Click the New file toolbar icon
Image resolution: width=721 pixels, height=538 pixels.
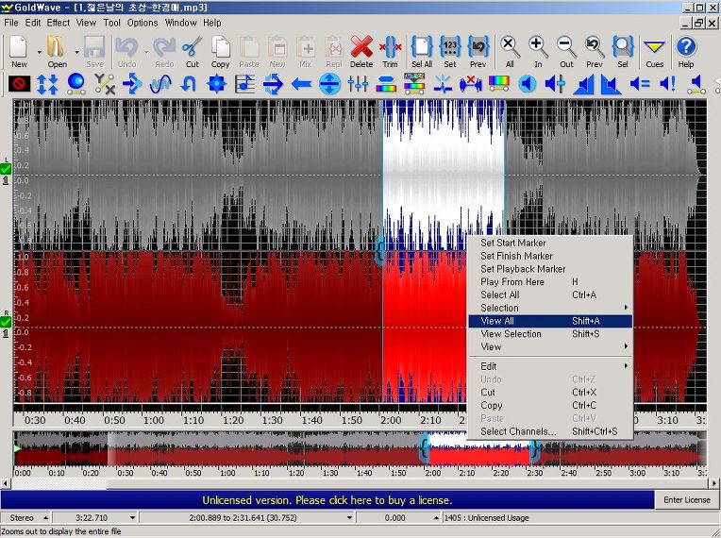[19, 52]
